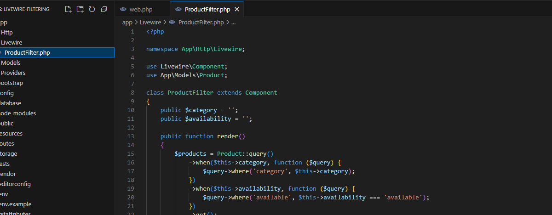Expand the tests folder
The image size is (552, 215).
point(57,164)
